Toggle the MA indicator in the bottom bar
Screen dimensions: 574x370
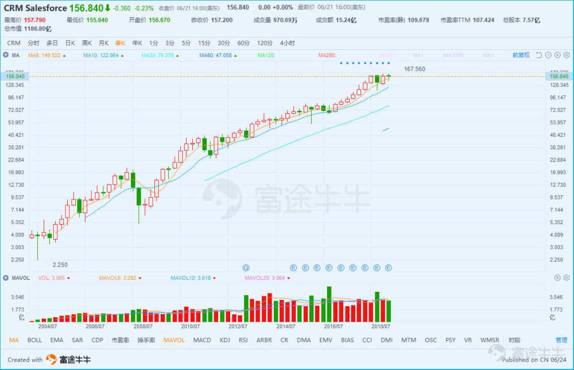14,340
